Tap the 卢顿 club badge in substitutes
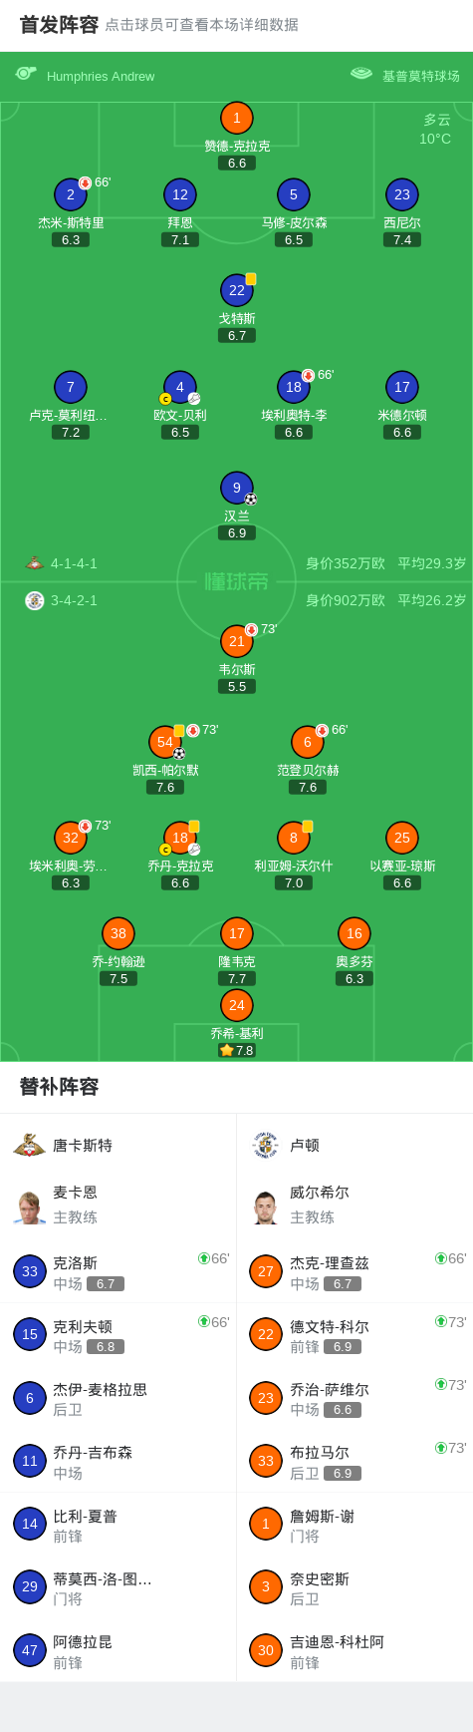This screenshot has width=473, height=1732. point(266,1145)
